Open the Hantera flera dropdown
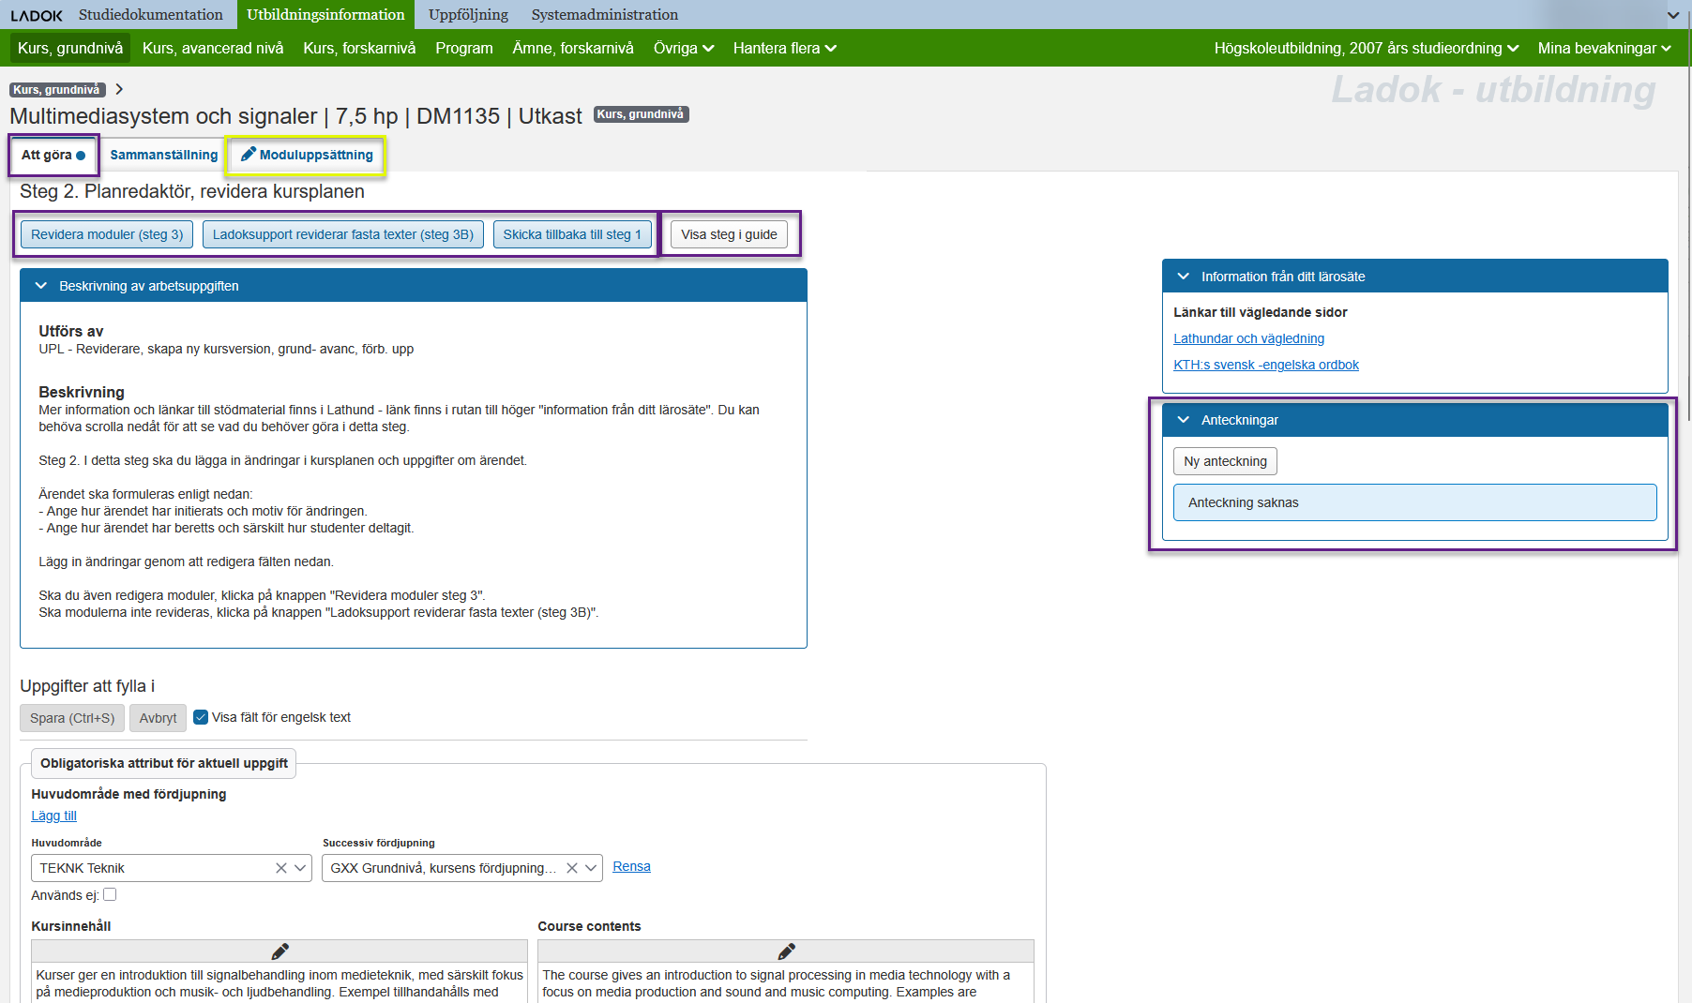The width and height of the screenshot is (1692, 1003). click(x=785, y=48)
